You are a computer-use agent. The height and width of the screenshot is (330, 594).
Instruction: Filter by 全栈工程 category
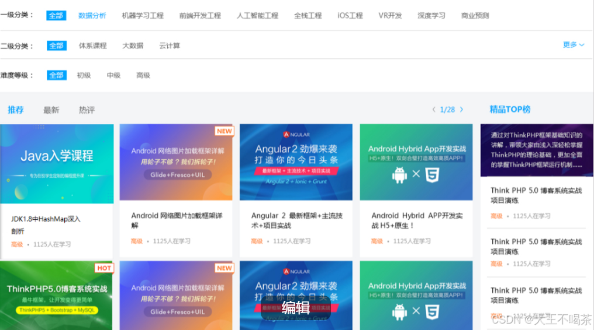pyautogui.click(x=308, y=16)
